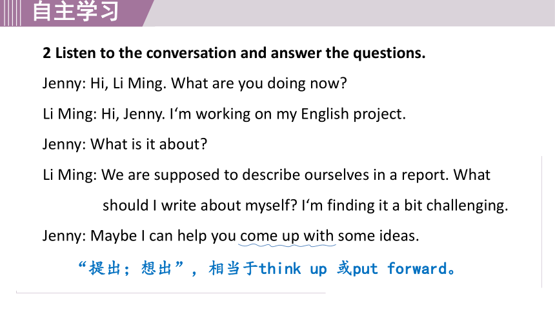Click the 自主学习 header title
The height and width of the screenshot is (312, 555).
[x=76, y=12]
